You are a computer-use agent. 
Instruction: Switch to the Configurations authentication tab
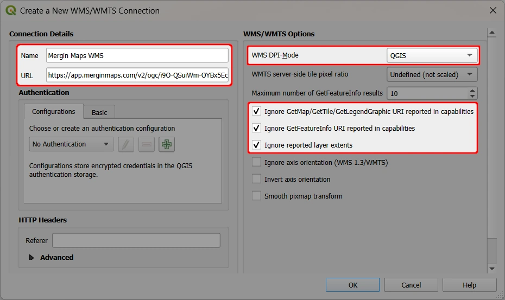[x=53, y=111]
